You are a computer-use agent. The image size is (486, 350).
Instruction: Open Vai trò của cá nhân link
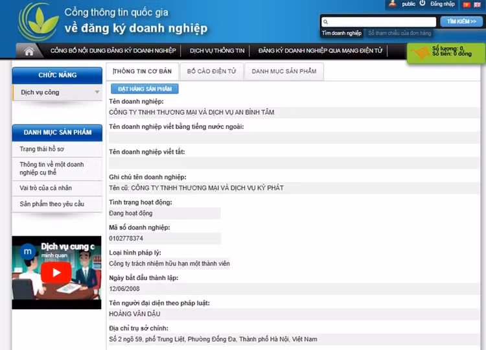point(45,187)
